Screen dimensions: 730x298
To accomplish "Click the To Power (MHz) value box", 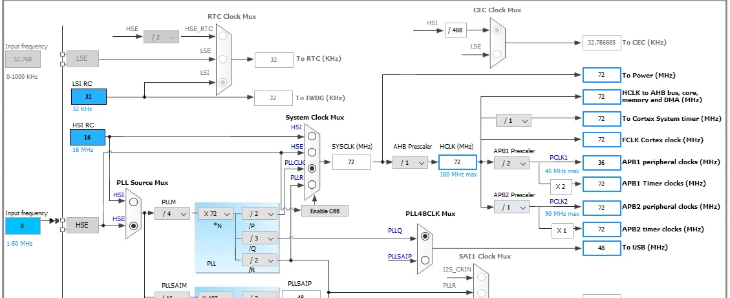I will click(601, 75).
